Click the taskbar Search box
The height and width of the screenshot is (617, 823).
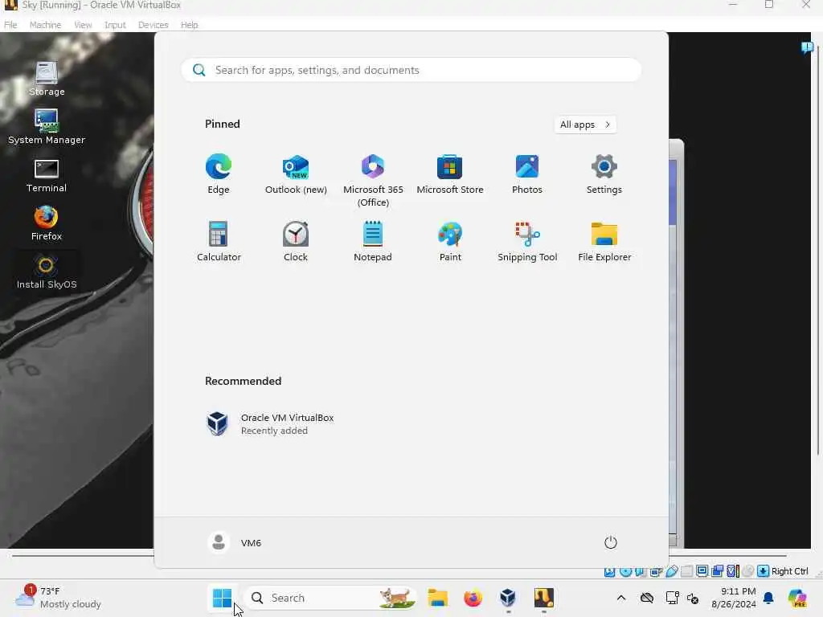pos(330,598)
